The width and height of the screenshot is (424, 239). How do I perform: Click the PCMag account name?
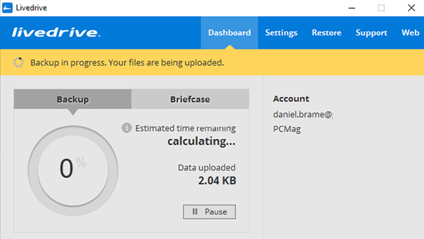287,129
